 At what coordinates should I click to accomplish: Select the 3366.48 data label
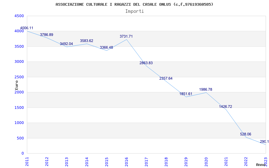pos(107,47)
